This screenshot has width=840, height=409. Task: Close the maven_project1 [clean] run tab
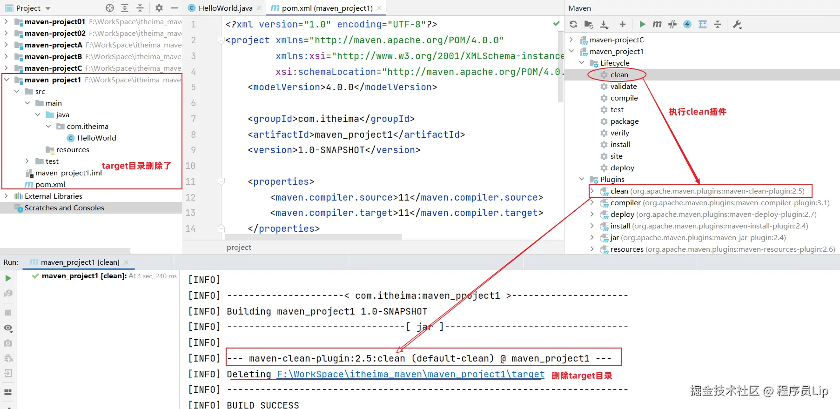pyautogui.click(x=126, y=262)
